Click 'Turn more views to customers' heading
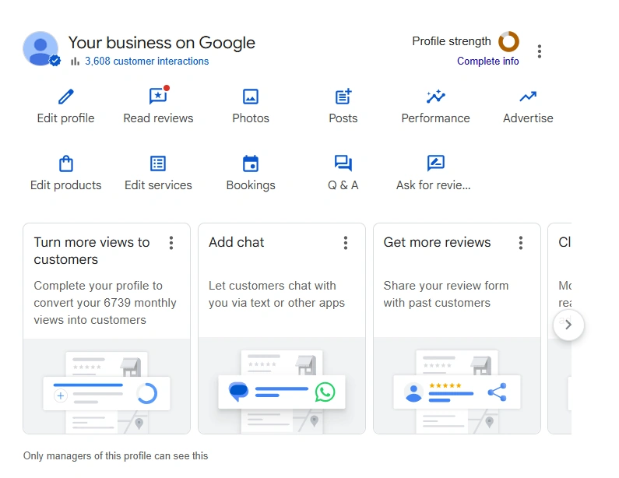619x478 pixels. point(92,251)
